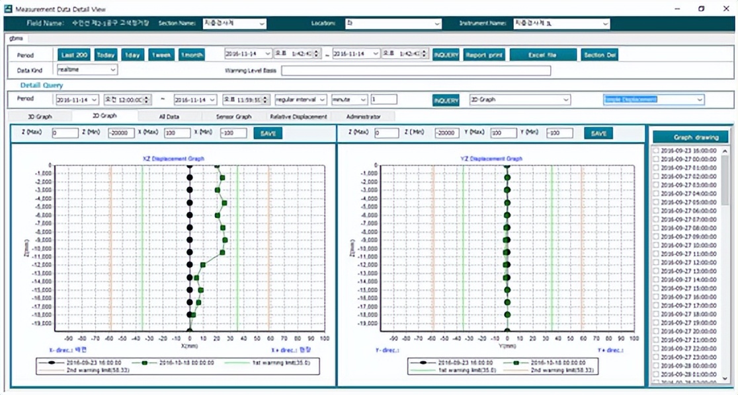The width and height of the screenshot is (738, 395).
Task: Expand the regular interval dropdown
Action: (300, 100)
